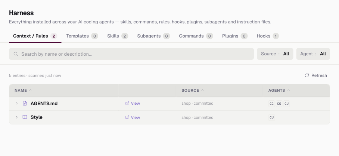Expand the Style row chevron
This screenshot has height=156, width=339.
tap(17, 117)
